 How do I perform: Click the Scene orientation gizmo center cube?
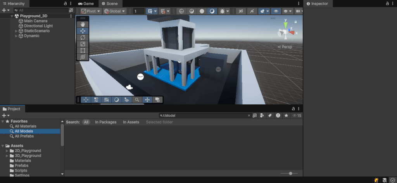pyautogui.click(x=285, y=32)
